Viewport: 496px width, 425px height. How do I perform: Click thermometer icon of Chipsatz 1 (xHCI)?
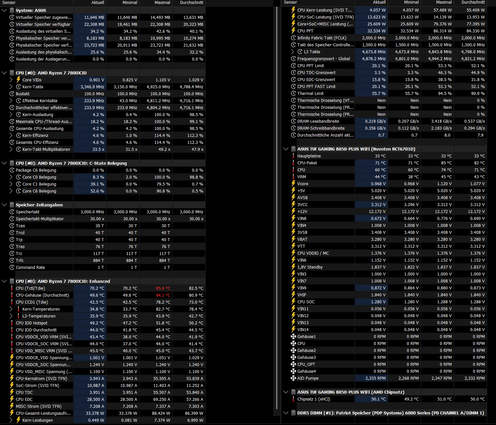293,399
